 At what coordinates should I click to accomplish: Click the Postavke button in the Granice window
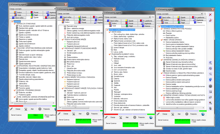click(192, 114)
